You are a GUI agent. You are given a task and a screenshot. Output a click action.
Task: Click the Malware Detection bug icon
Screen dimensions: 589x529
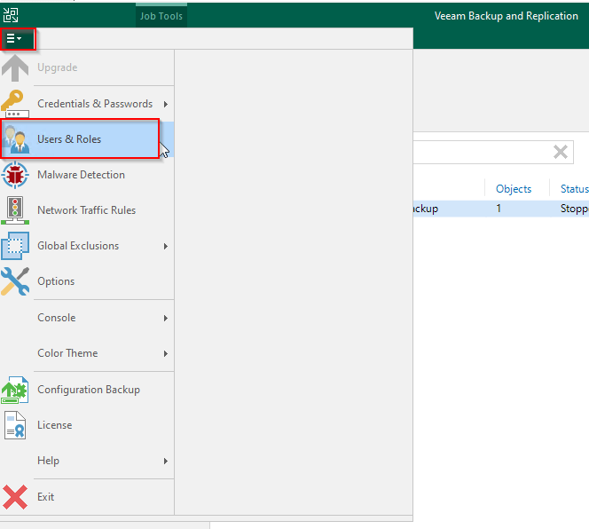point(15,175)
